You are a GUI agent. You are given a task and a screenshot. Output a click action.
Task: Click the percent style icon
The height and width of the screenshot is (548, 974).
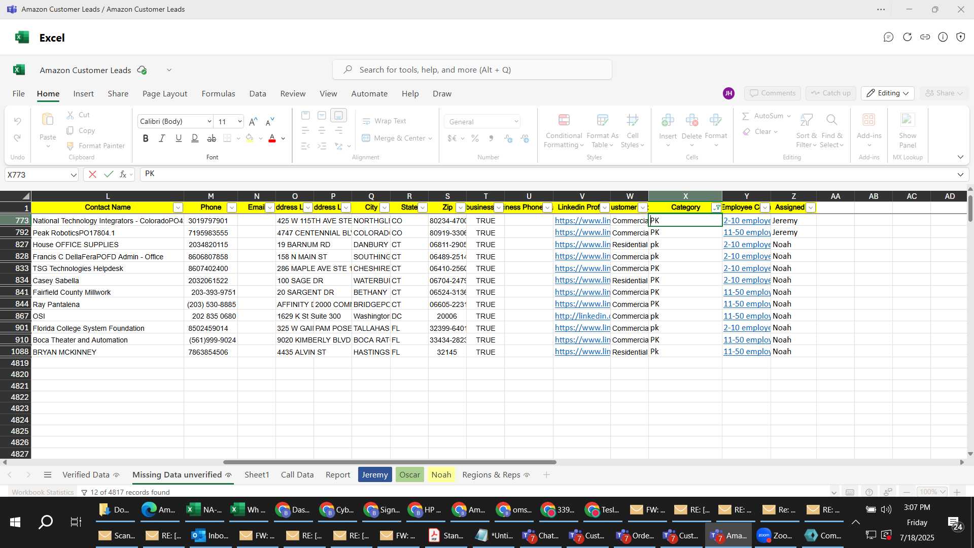(475, 139)
